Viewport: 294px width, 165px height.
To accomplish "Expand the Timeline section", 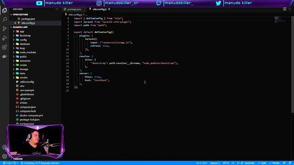I will click(x=18, y=159).
